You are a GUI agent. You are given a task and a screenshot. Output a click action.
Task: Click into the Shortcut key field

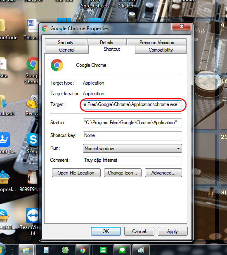tap(132, 136)
